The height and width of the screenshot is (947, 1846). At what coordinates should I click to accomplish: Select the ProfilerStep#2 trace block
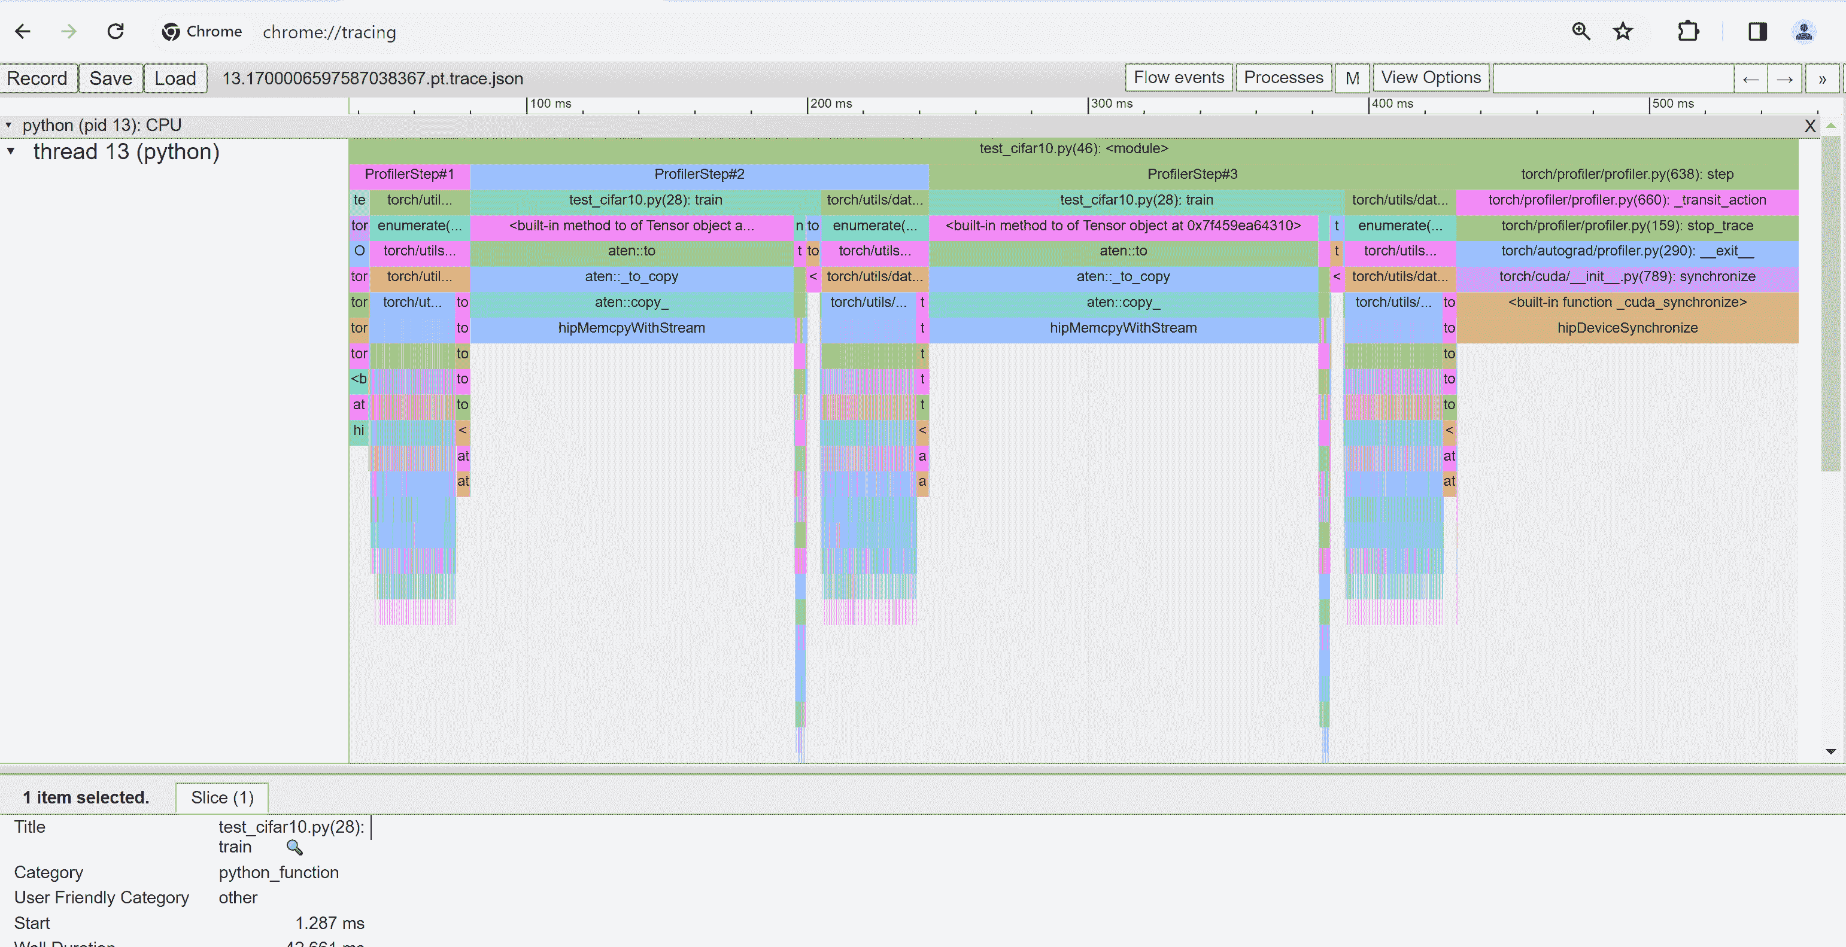click(700, 174)
